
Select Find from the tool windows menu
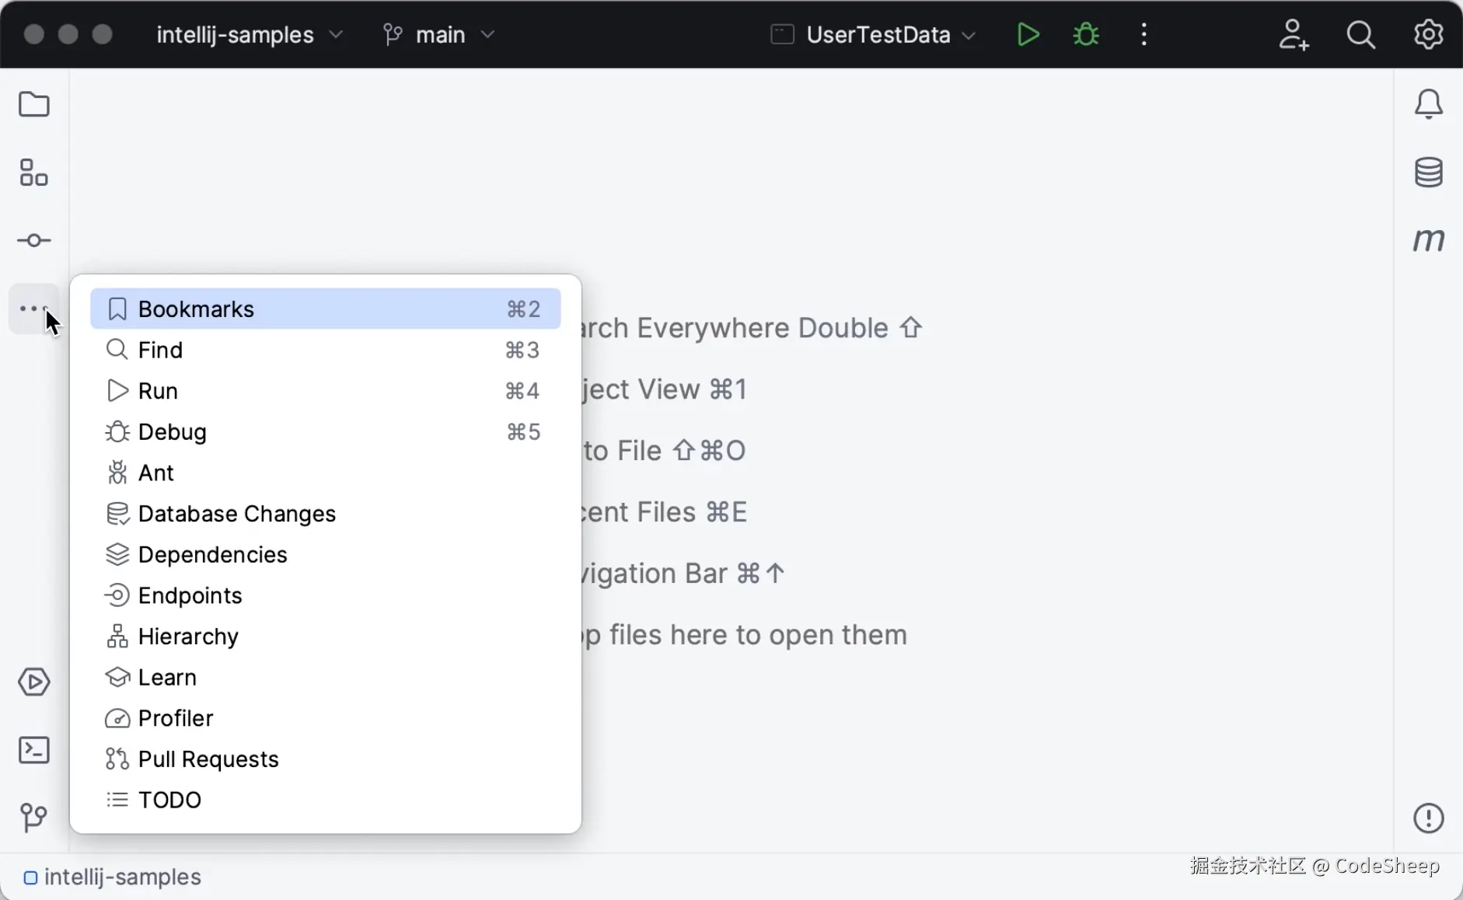[325, 350]
